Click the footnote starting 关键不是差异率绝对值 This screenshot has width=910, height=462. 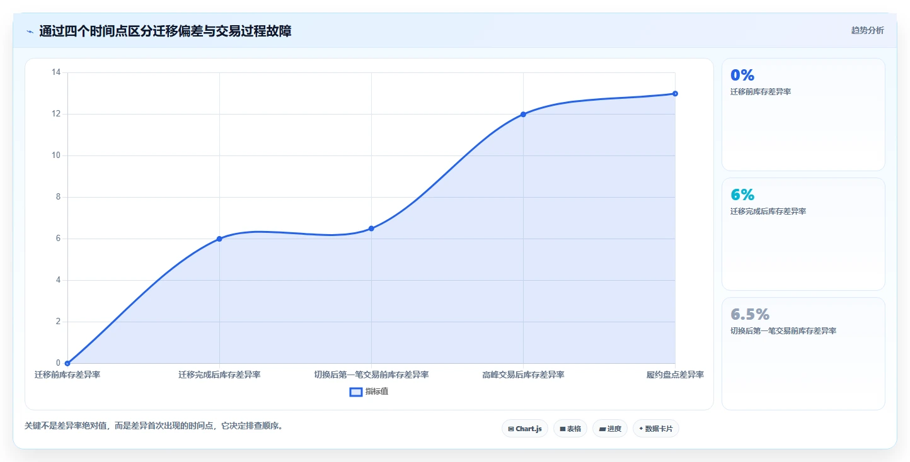(155, 426)
